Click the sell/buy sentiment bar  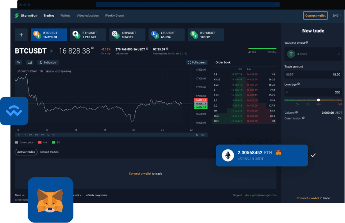click(x=262, y=48)
